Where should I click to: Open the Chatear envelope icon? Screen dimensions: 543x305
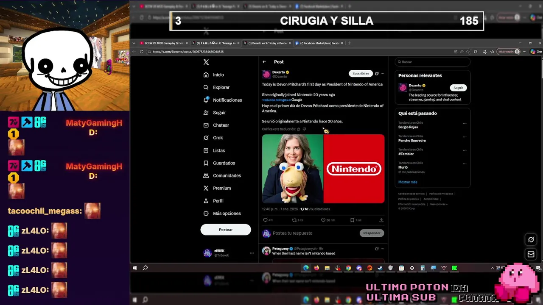(206, 125)
